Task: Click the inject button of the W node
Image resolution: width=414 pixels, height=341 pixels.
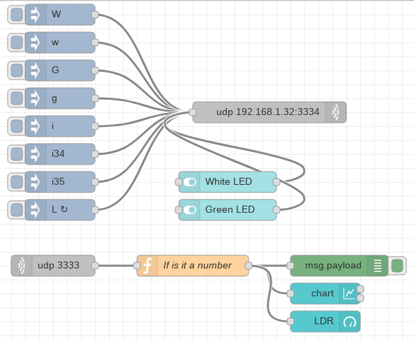Action: tap(17, 15)
